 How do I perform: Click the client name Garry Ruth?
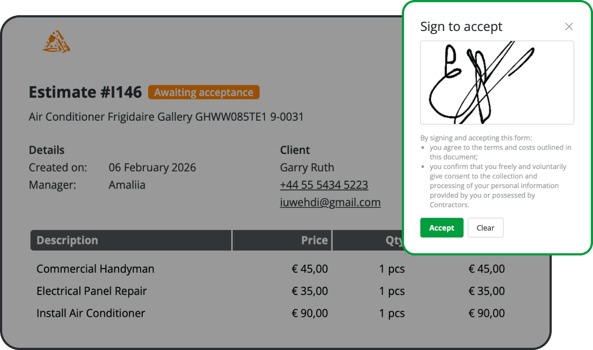pos(307,167)
